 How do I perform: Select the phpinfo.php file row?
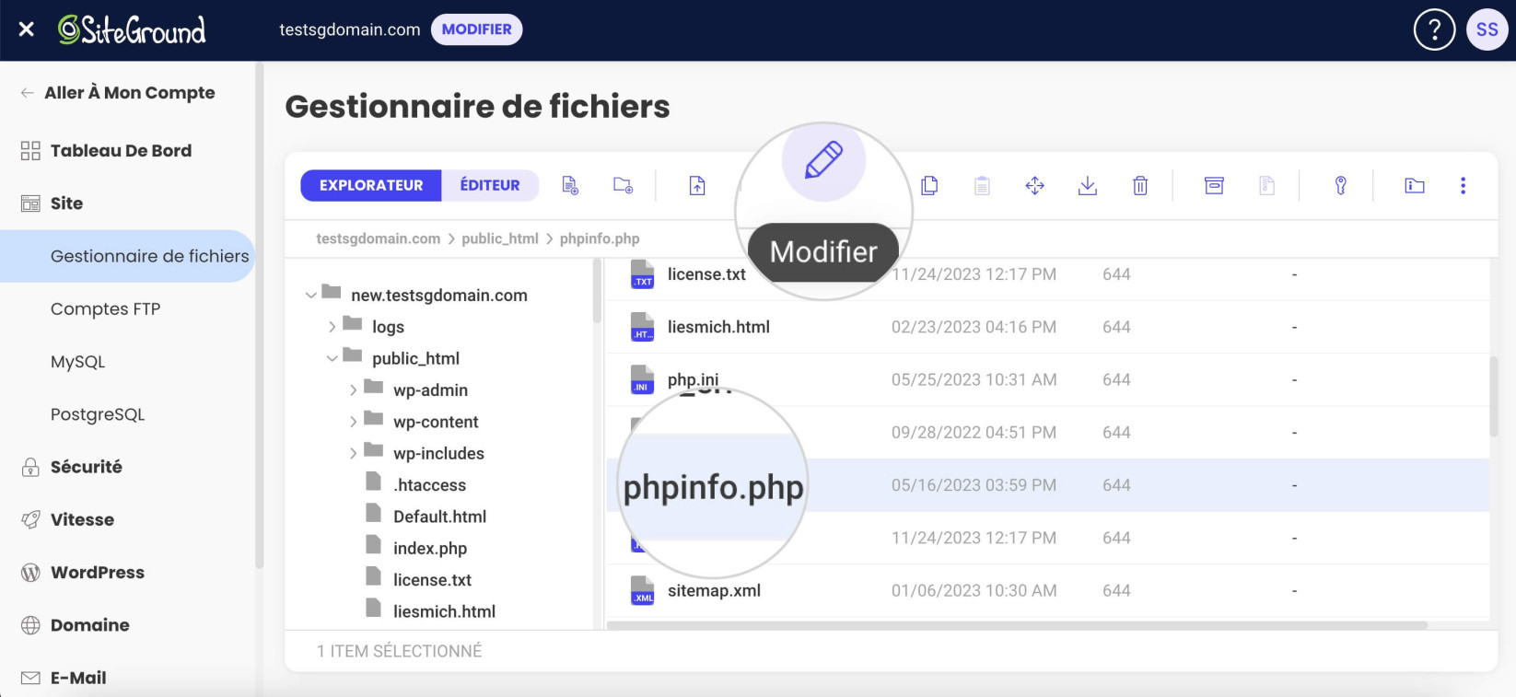point(1047,485)
